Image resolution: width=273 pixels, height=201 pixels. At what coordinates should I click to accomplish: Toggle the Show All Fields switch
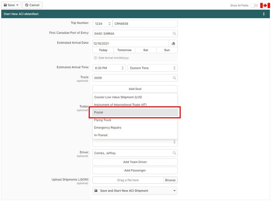[254, 5]
